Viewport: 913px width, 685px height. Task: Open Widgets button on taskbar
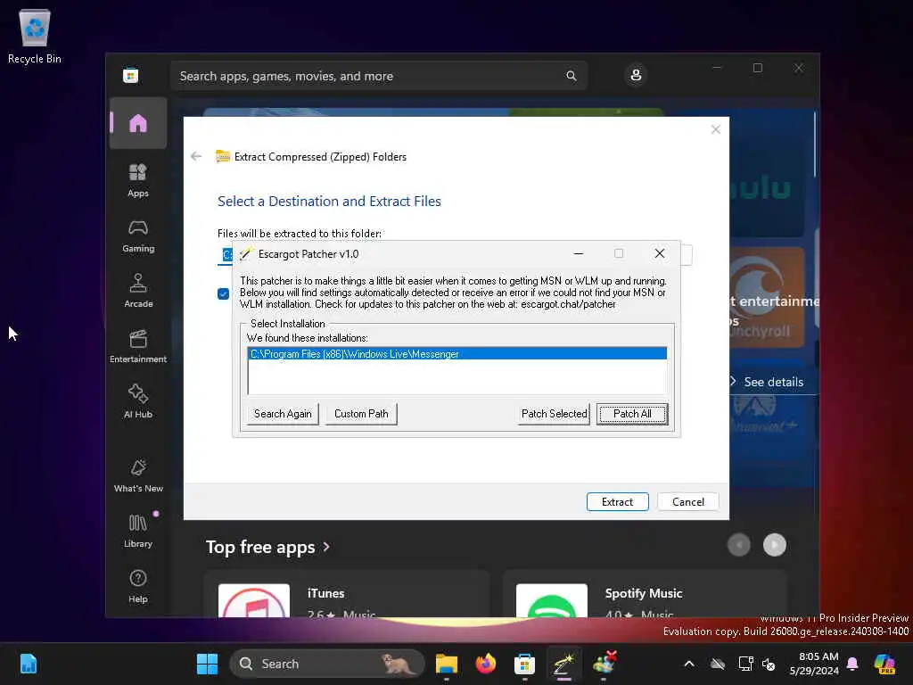point(28,664)
